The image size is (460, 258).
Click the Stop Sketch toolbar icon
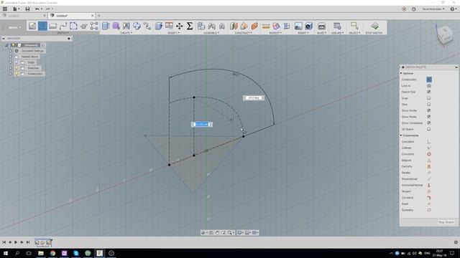pyautogui.click(x=374, y=26)
